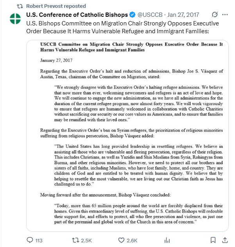This screenshot has height=247, width=235.
Task: Open the post text about Migration Chair
Action: coord(122,27)
